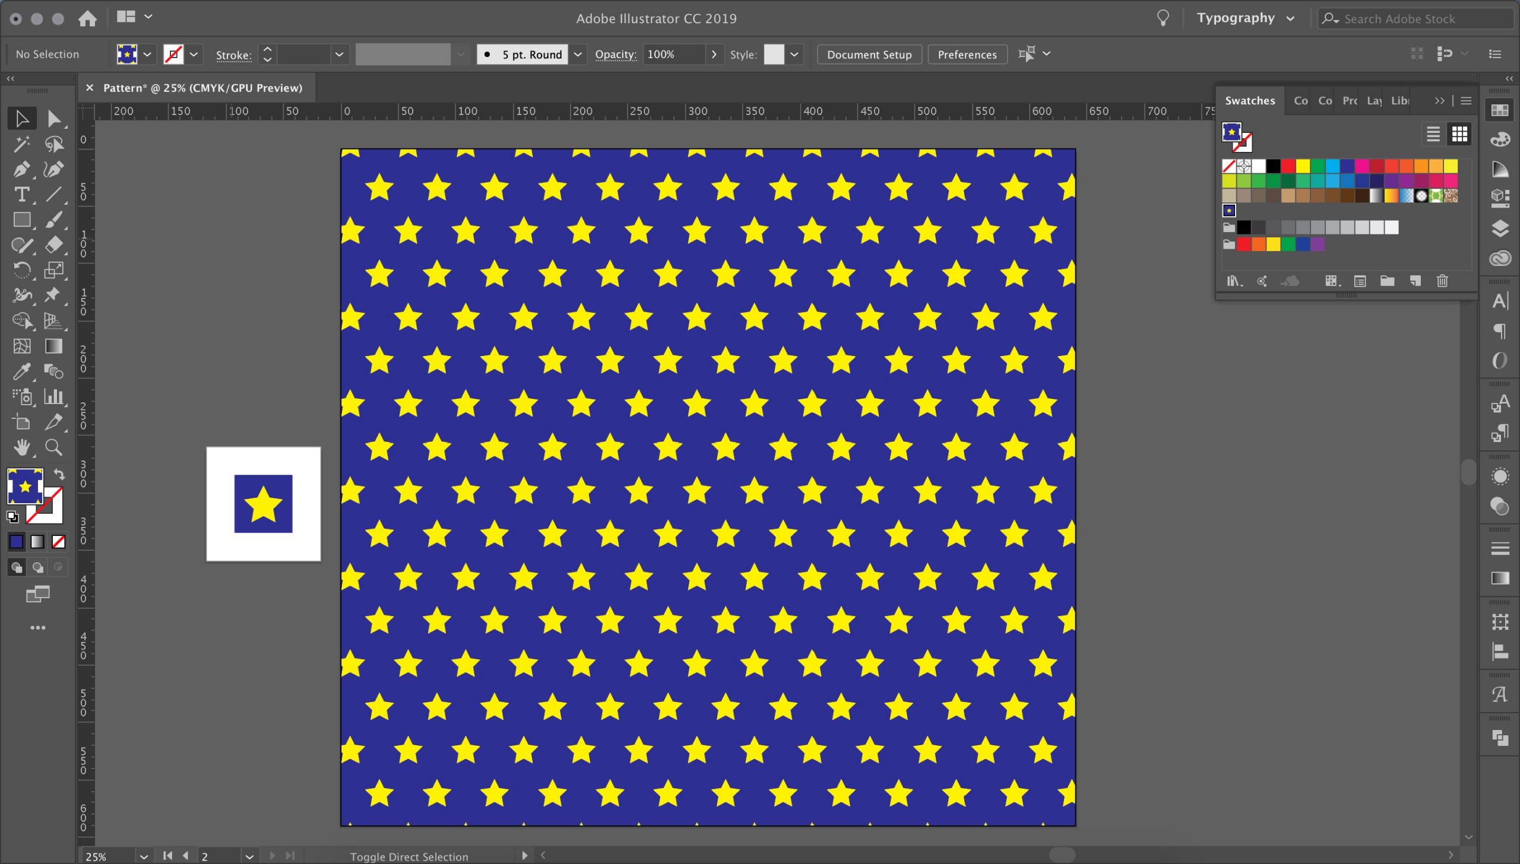This screenshot has width=1520, height=864.
Task: Select the Type tool
Action: [21, 195]
